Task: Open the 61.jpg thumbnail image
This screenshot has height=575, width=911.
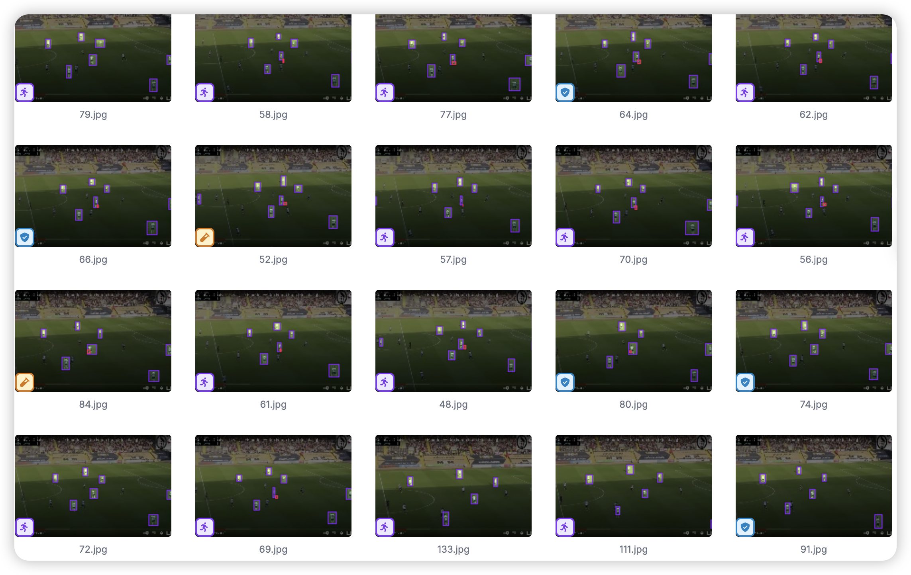Action: pyautogui.click(x=273, y=341)
